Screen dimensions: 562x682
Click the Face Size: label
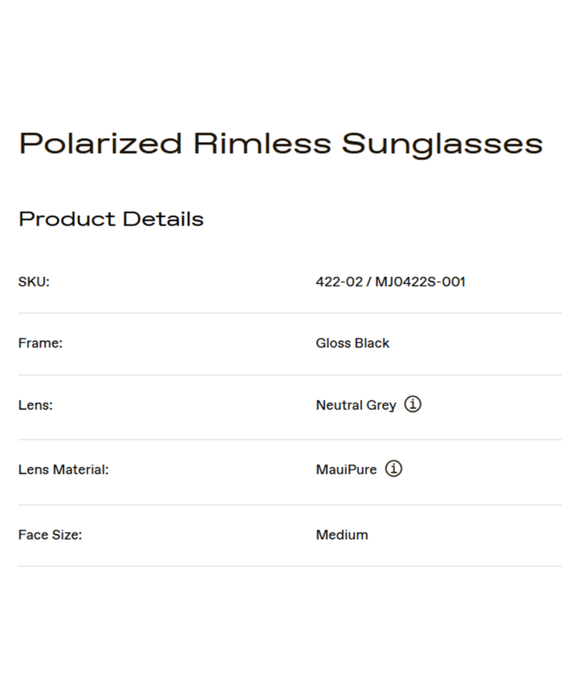(50, 534)
